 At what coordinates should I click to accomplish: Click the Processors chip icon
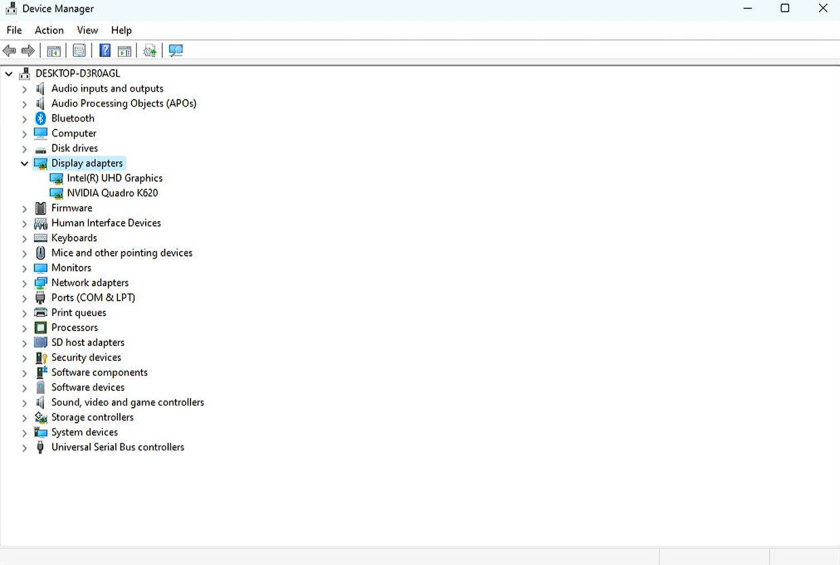tap(41, 328)
